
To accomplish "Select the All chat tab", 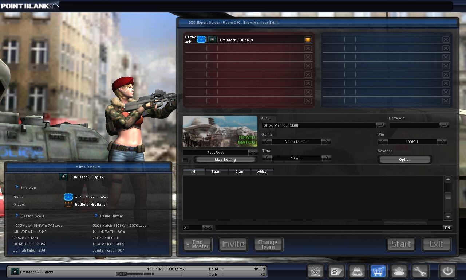I will point(194,171).
